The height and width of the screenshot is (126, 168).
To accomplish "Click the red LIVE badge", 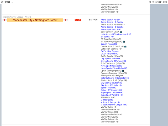I will click(78, 20).
